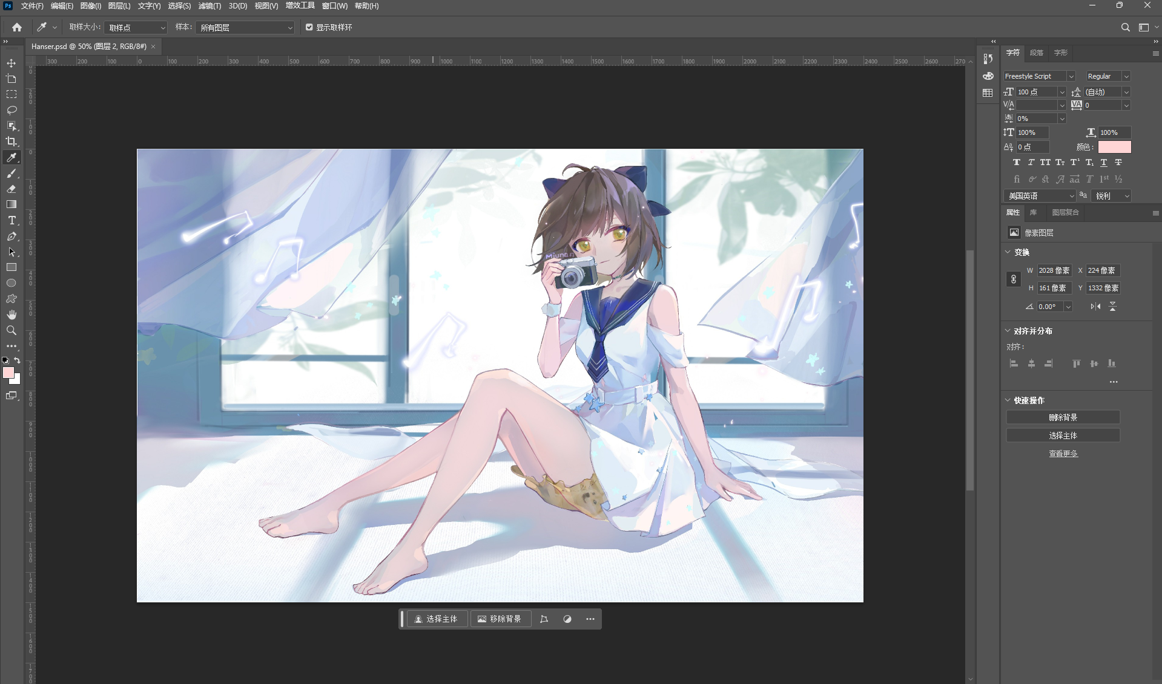This screenshot has height=684, width=1162.
Task: Toggle All Caps text style
Action: point(1046,162)
